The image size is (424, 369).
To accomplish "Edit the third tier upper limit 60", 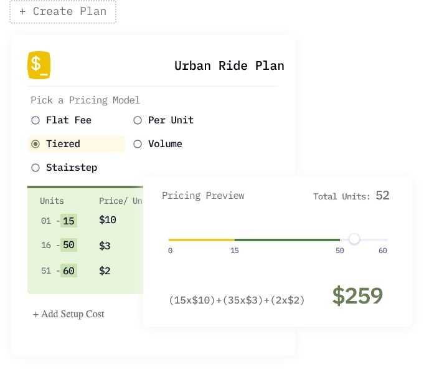I will point(68,271).
